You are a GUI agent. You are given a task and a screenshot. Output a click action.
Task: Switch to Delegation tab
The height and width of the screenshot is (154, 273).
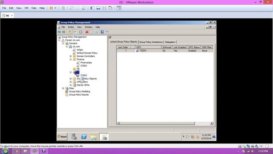click(x=170, y=42)
